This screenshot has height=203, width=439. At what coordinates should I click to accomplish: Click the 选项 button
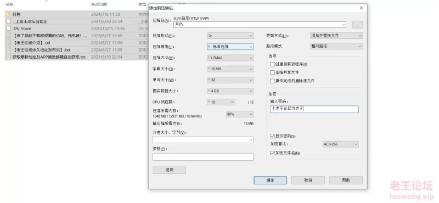click(x=169, y=170)
